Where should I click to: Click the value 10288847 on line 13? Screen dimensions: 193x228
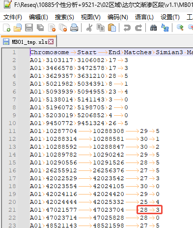point(109,147)
